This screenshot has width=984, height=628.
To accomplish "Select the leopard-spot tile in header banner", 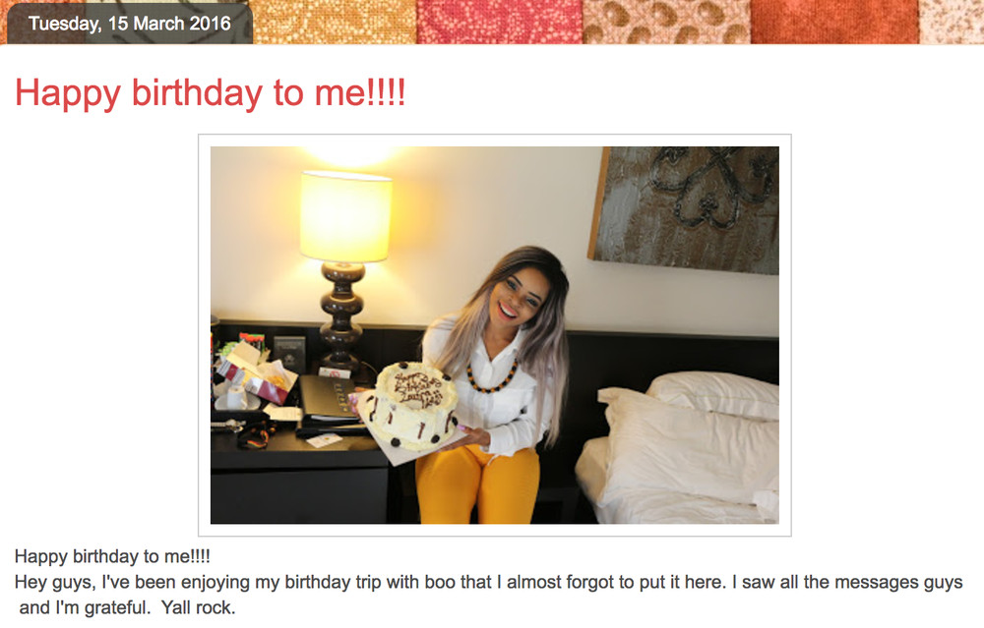I will tap(666, 22).
